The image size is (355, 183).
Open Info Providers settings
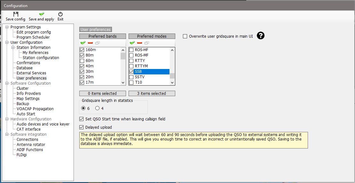coord(29,94)
